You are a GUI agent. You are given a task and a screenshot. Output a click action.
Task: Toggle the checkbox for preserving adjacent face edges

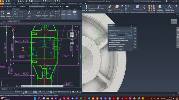coord(110,40)
